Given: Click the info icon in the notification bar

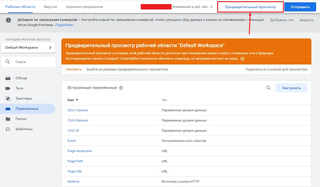Looking at the screenshot, I should click(8, 20).
